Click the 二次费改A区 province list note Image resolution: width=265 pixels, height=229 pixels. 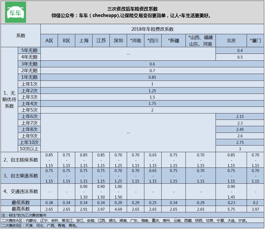click(80, 221)
